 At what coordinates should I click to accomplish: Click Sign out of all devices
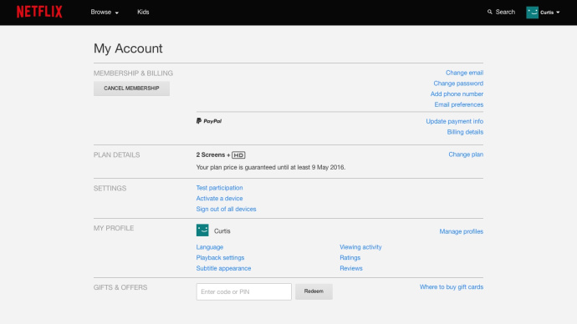click(x=226, y=209)
